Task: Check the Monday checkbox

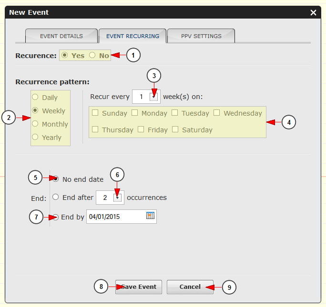Action: [x=134, y=113]
